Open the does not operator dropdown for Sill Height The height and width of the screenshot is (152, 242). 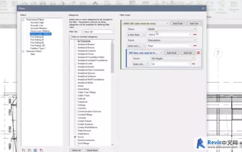point(140,64)
